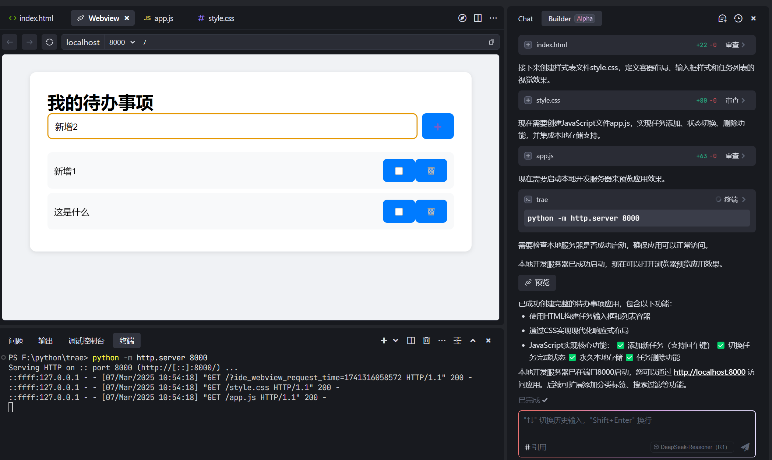Open chat history clock icon
This screenshot has height=460, width=772.
point(738,18)
